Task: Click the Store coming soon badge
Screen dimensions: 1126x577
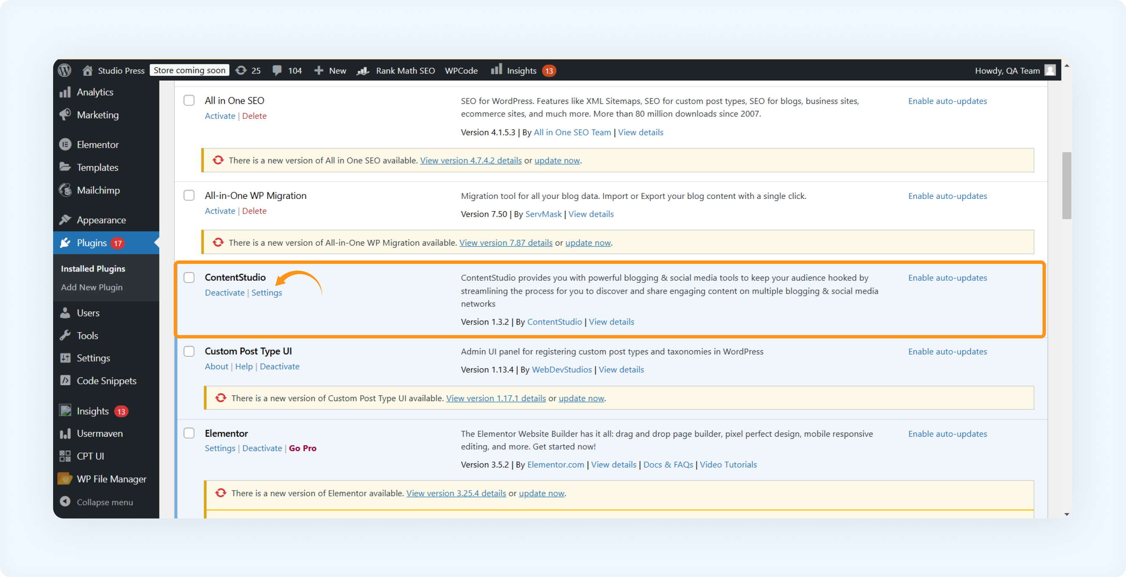Action: pos(189,70)
